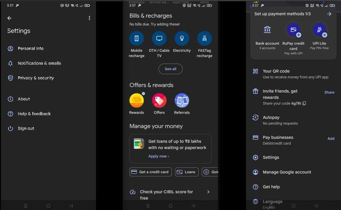The image size is (341, 210).
Task: Tap the Sign out power icon
Action: (x=10, y=128)
